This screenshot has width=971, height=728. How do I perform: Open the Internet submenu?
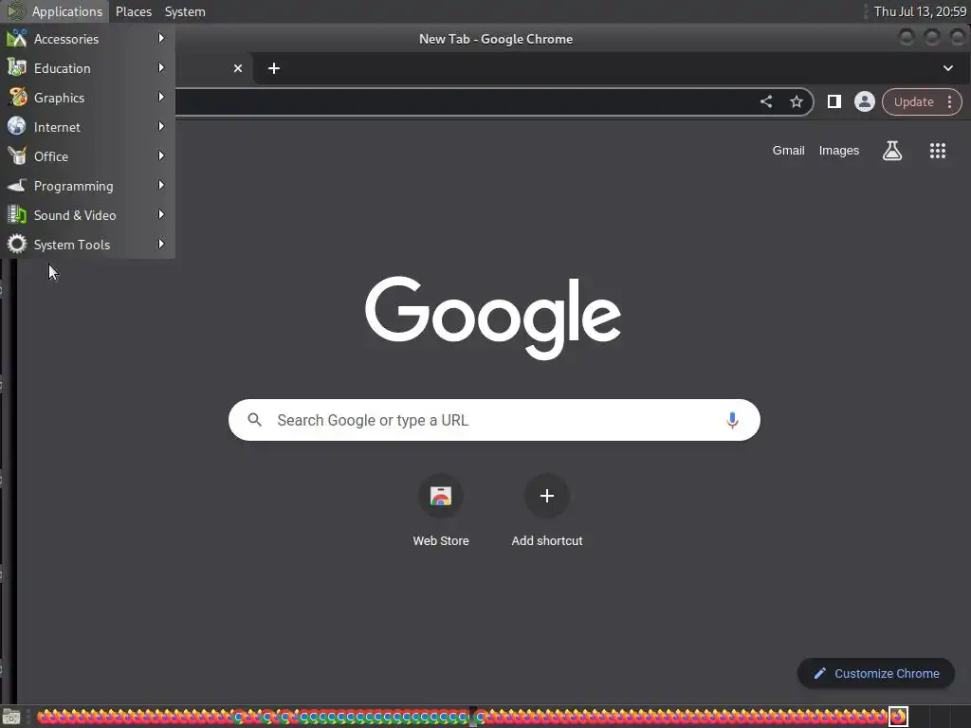(87, 127)
